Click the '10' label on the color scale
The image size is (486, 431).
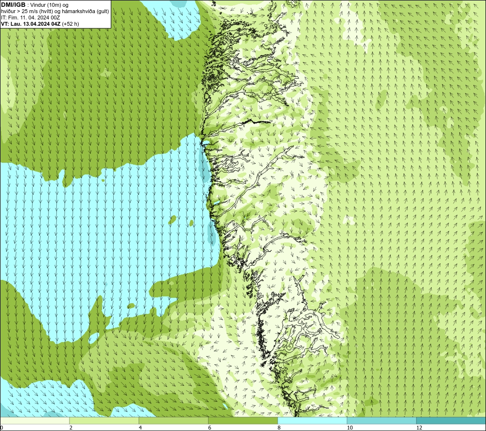(x=349, y=428)
